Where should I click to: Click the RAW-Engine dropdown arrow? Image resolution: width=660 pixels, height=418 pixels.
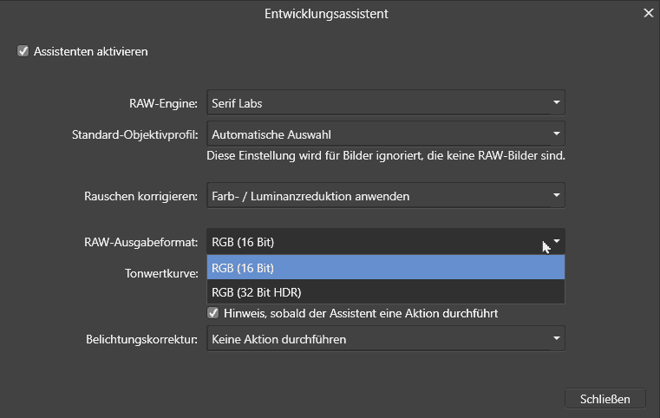pyautogui.click(x=556, y=103)
